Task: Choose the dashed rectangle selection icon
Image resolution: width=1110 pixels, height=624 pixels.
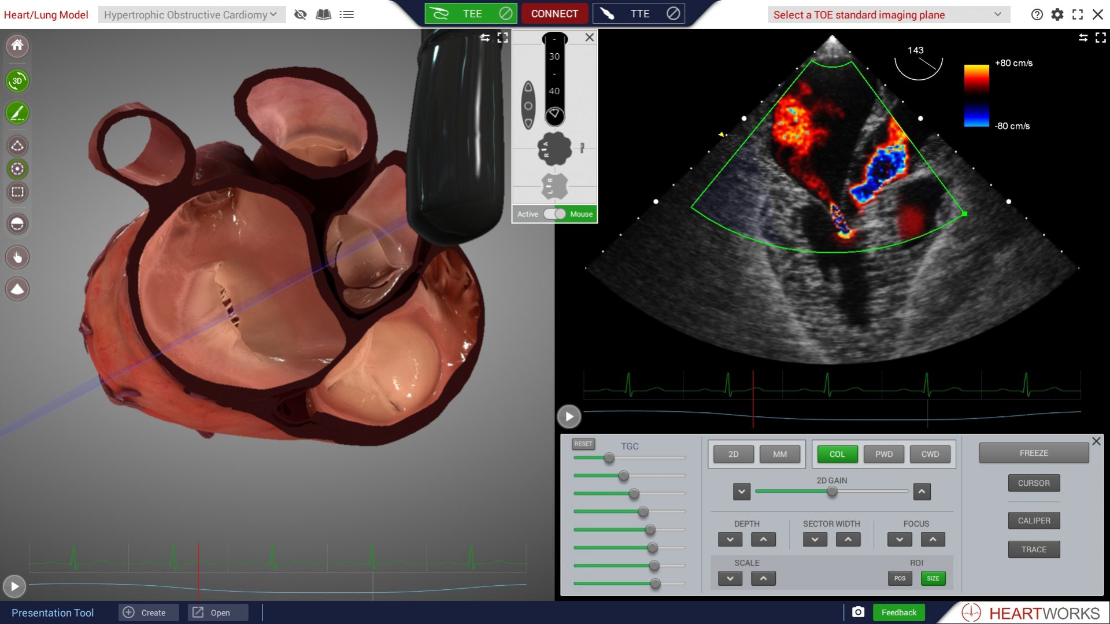Action: click(x=17, y=192)
